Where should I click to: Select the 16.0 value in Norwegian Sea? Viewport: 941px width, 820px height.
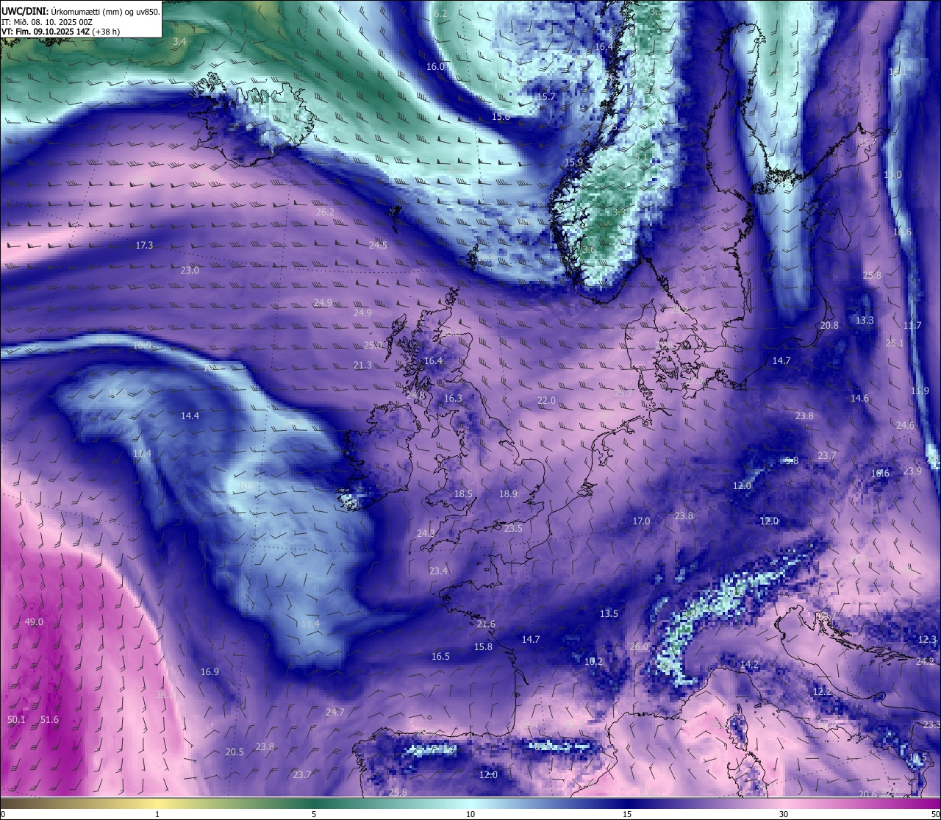coord(436,66)
